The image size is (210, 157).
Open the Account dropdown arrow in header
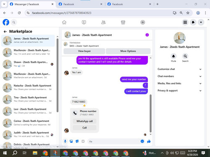(x=201, y=22)
